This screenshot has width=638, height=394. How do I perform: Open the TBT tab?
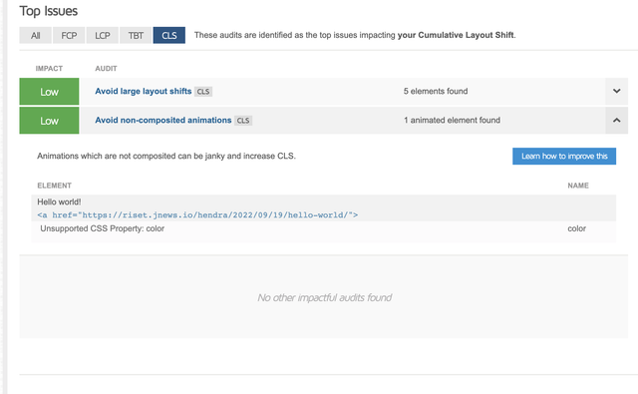pyautogui.click(x=136, y=36)
